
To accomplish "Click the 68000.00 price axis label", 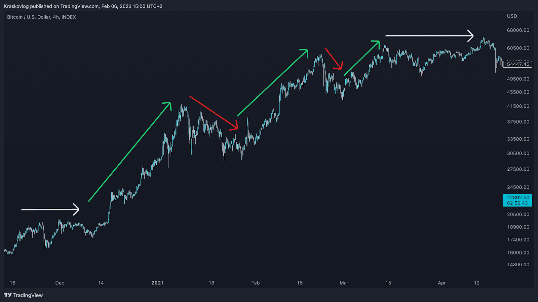I will [x=518, y=30].
